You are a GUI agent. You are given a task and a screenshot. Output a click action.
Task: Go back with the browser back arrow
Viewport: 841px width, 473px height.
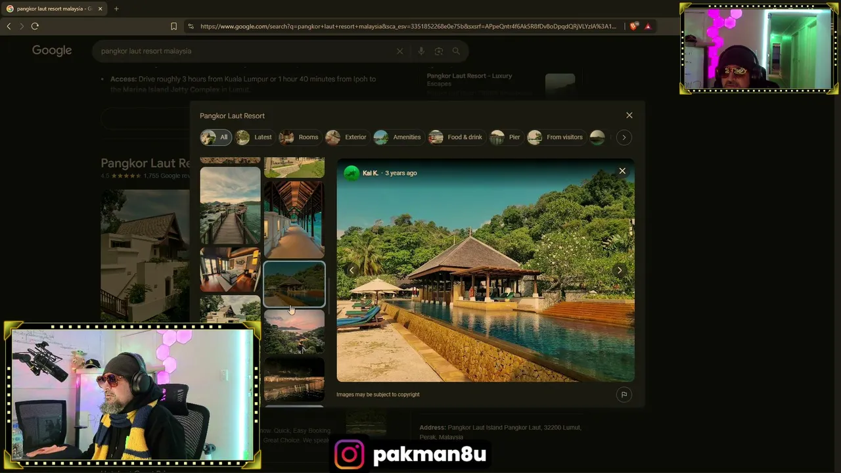(x=9, y=26)
